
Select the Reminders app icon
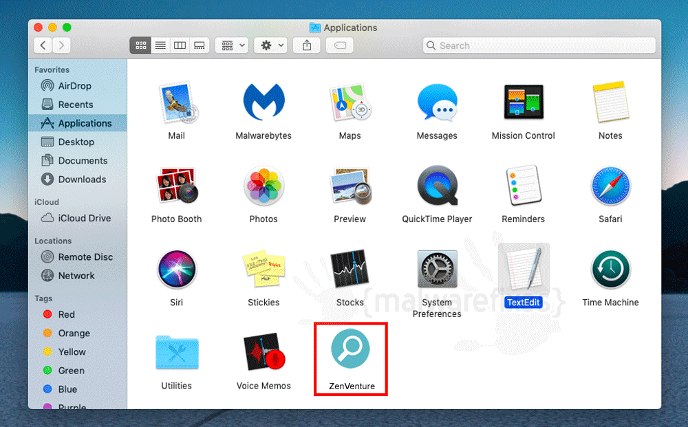click(x=524, y=186)
